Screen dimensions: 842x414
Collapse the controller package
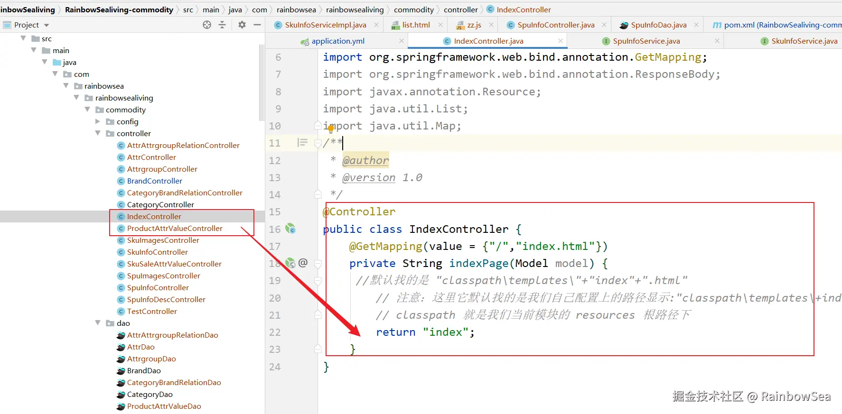pos(98,133)
